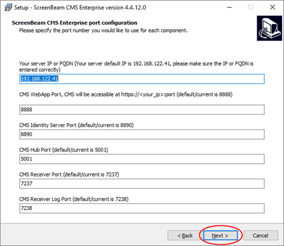Close the ScreenBeam CMS Setup dialog
The width and height of the screenshot is (284, 246).
[x=272, y=8]
